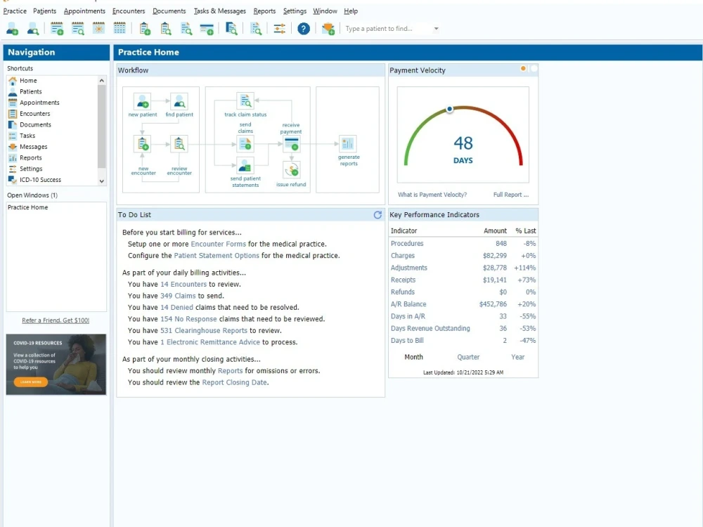703x527 pixels.
Task: Select the orange dot in Payment Velocity header
Action: coord(523,69)
